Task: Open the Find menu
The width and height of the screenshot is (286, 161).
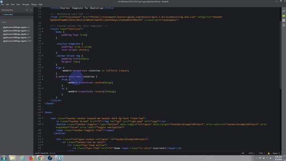Action: click(13, 4)
